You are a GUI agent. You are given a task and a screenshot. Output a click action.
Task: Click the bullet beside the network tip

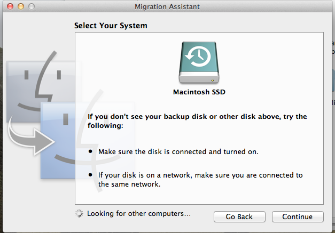90,175
